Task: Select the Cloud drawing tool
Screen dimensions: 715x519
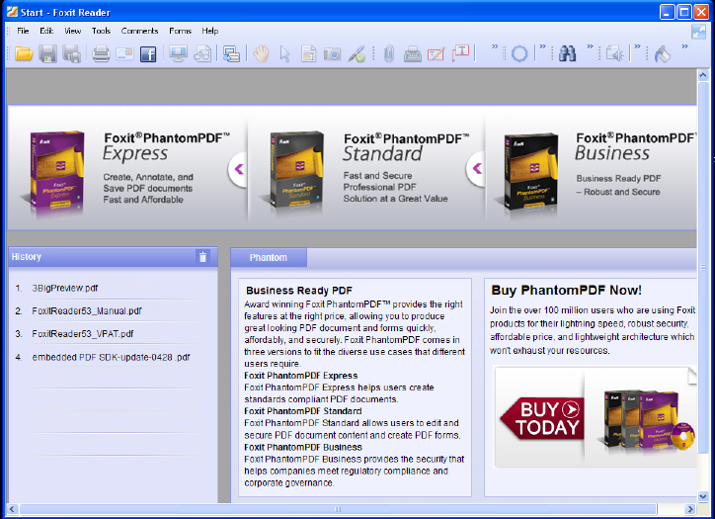Action: click(x=519, y=53)
